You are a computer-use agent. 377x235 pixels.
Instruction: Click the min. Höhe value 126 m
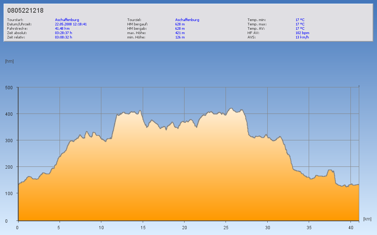coord(180,37)
